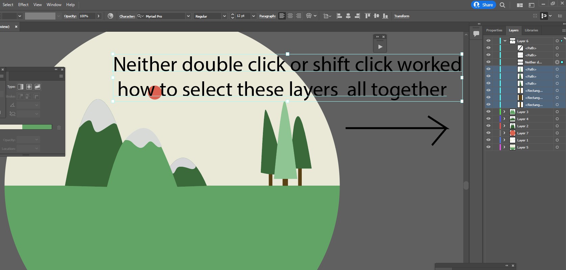This screenshot has height=270, width=566.
Task: Open the Transform panel link
Action: 401,16
